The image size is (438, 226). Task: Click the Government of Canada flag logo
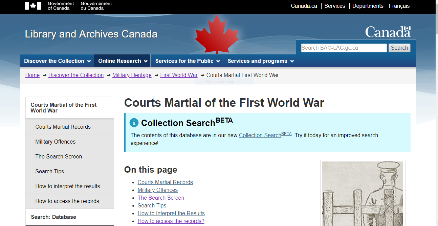pos(33,5)
